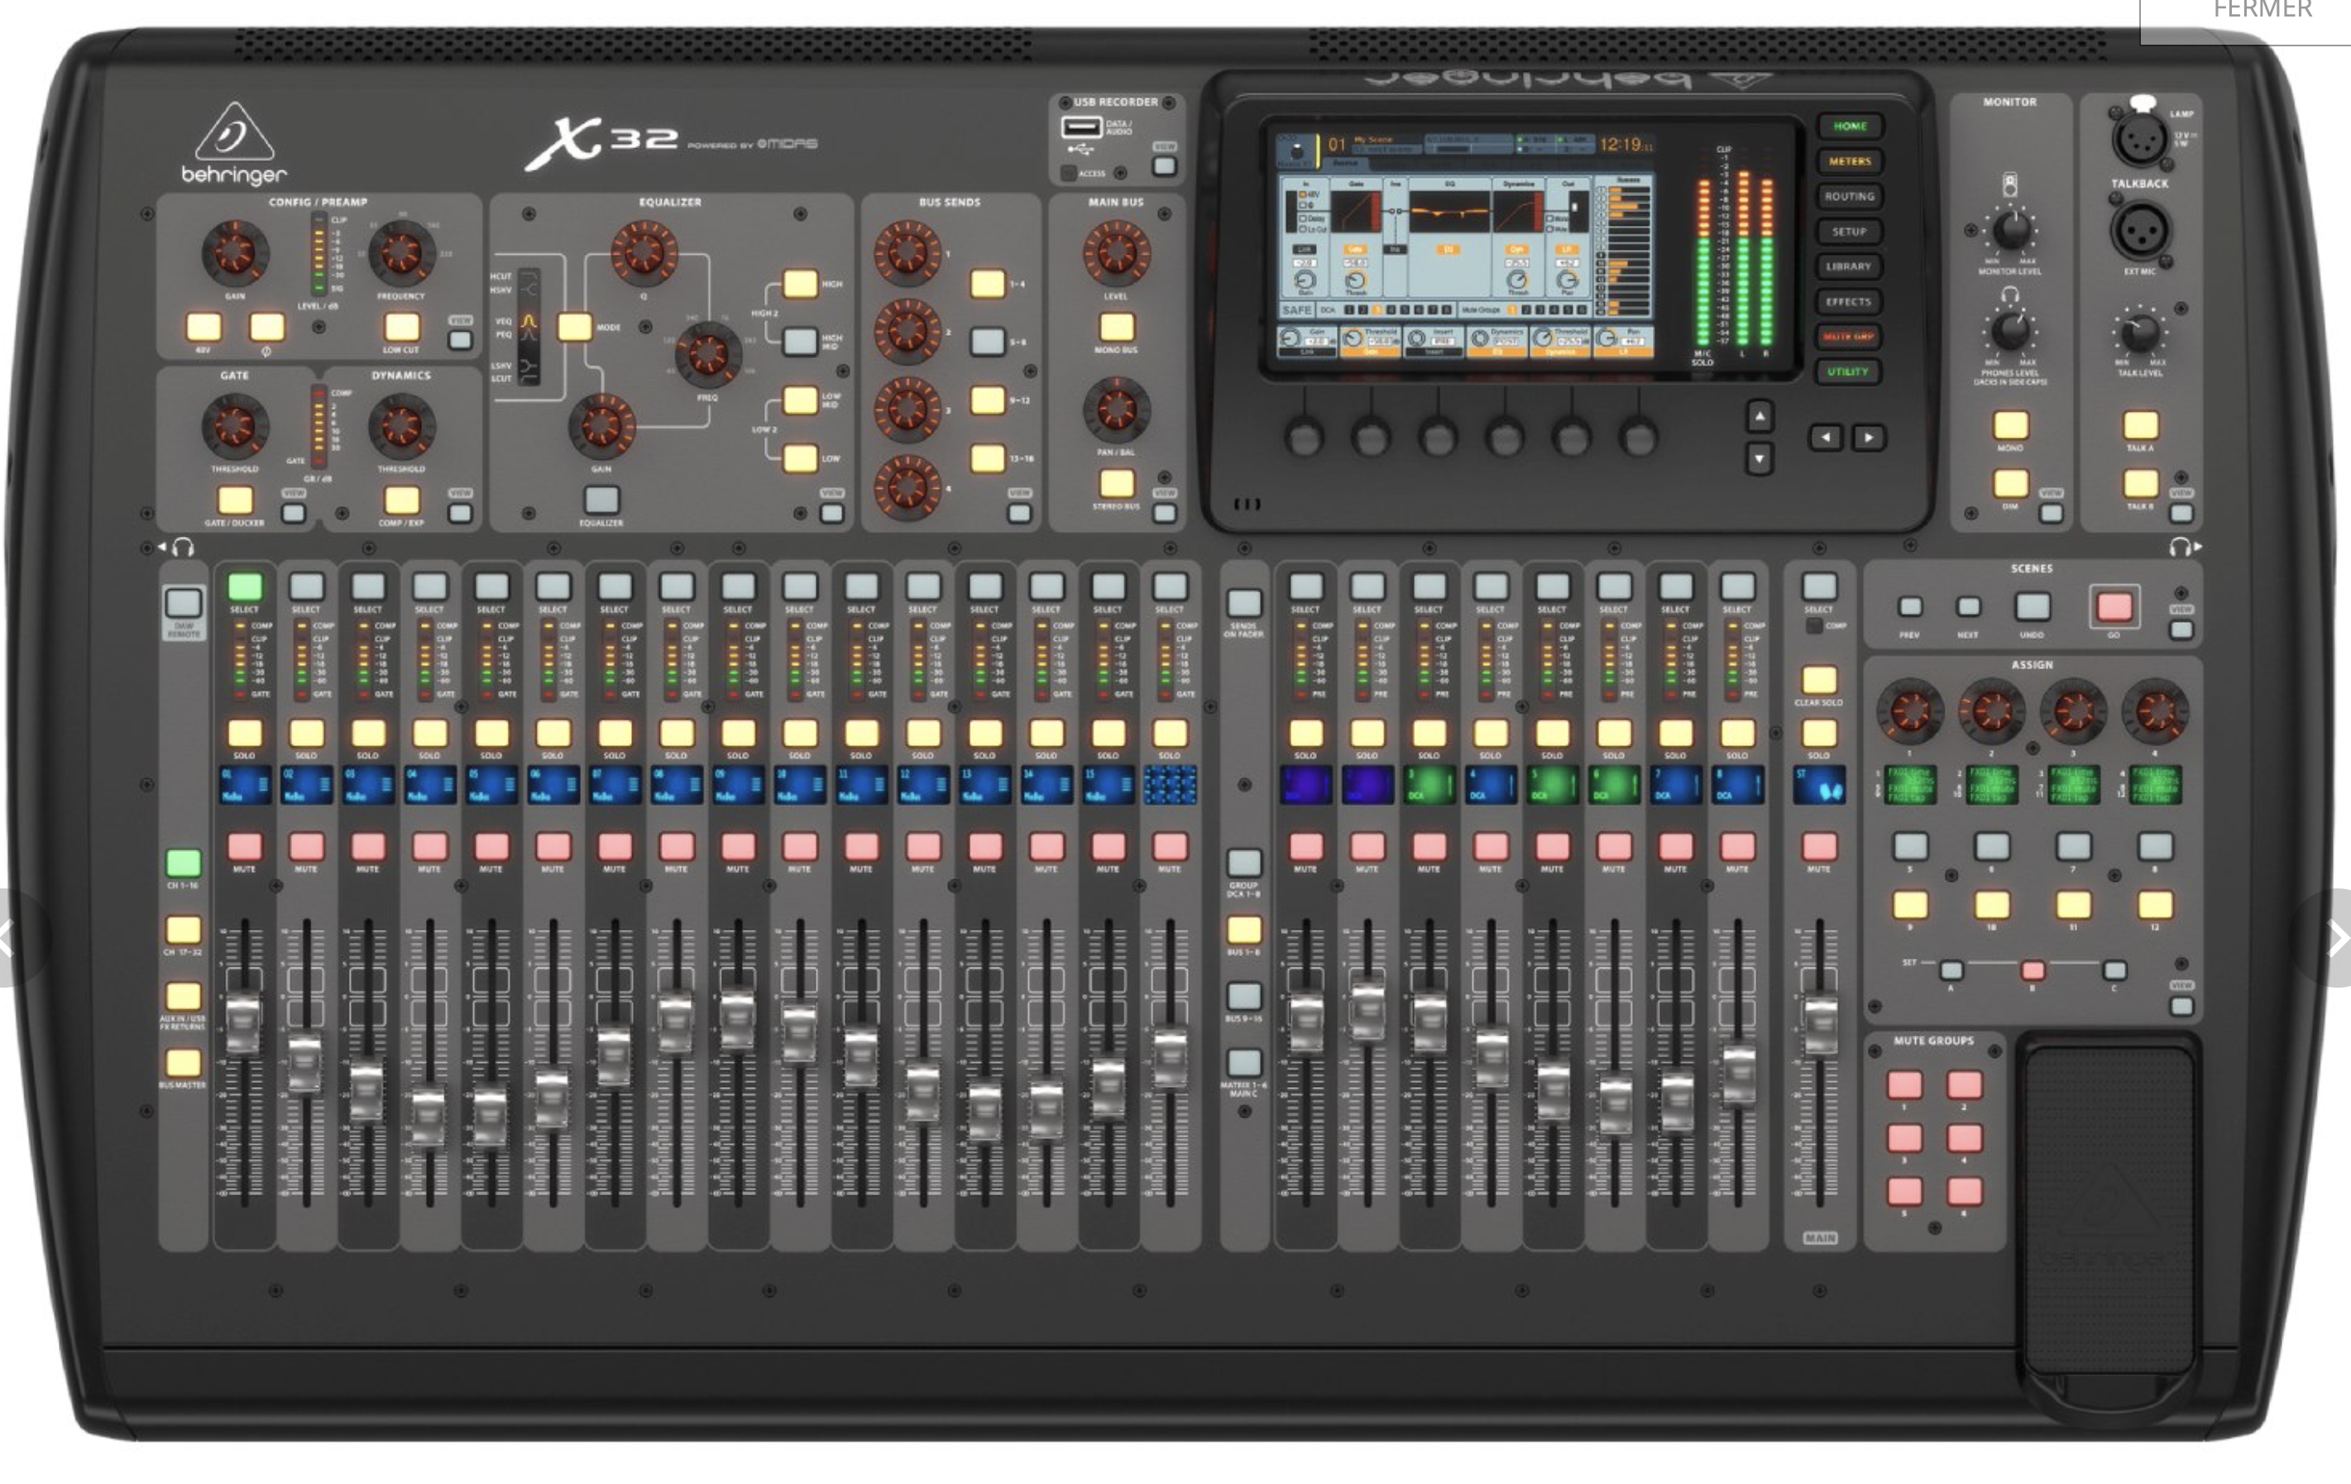Viewport: 2351px width, 1484px height.
Task: Click channel 01 fader cap
Action: [x=244, y=1024]
